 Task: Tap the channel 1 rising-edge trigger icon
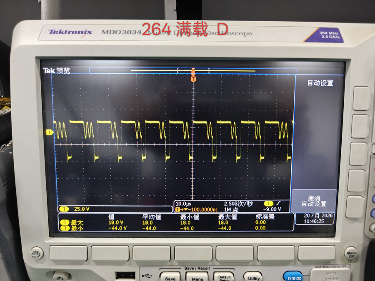[272, 204]
